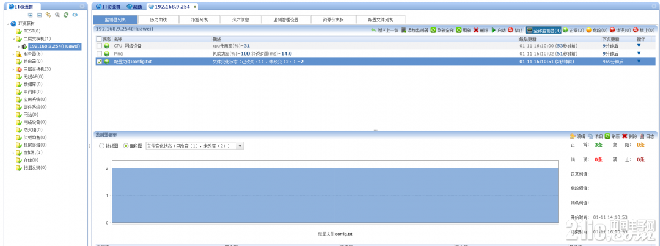This screenshot has height=246, width=660.
Task: Click red X 删除 in the monitor list toolbar
Action: click(481, 31)
